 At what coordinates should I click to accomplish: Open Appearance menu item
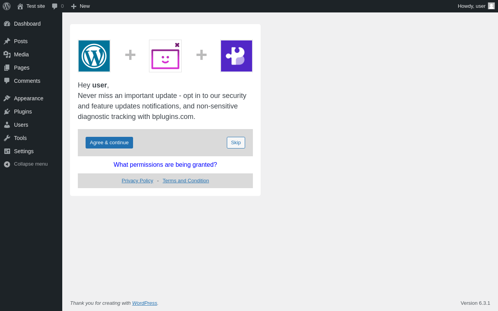(x=31, y=98)
